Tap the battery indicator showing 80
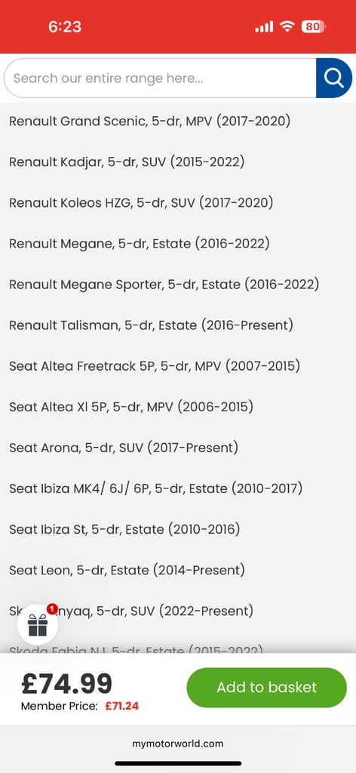356x773 pixels. click(x=313, y=26)
